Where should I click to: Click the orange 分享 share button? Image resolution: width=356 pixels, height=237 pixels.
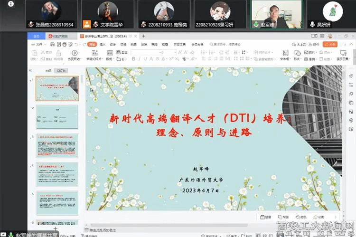329,44
